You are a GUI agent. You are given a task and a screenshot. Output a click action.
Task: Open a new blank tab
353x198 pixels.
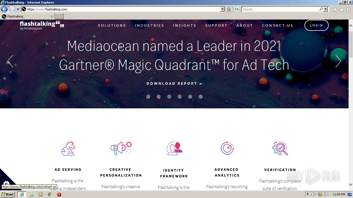59,16
